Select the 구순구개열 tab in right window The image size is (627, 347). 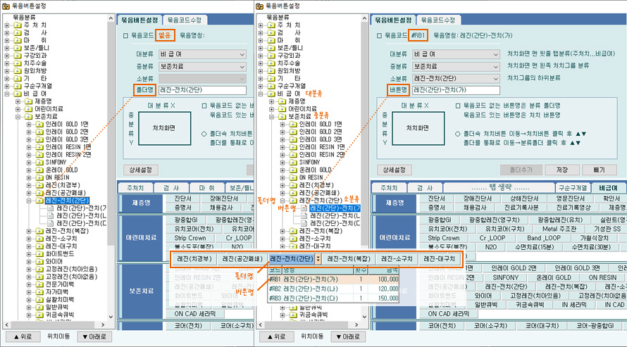click(572, 188)
